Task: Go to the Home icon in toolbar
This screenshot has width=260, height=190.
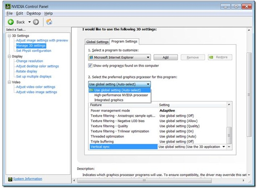Action: point(49,22)
